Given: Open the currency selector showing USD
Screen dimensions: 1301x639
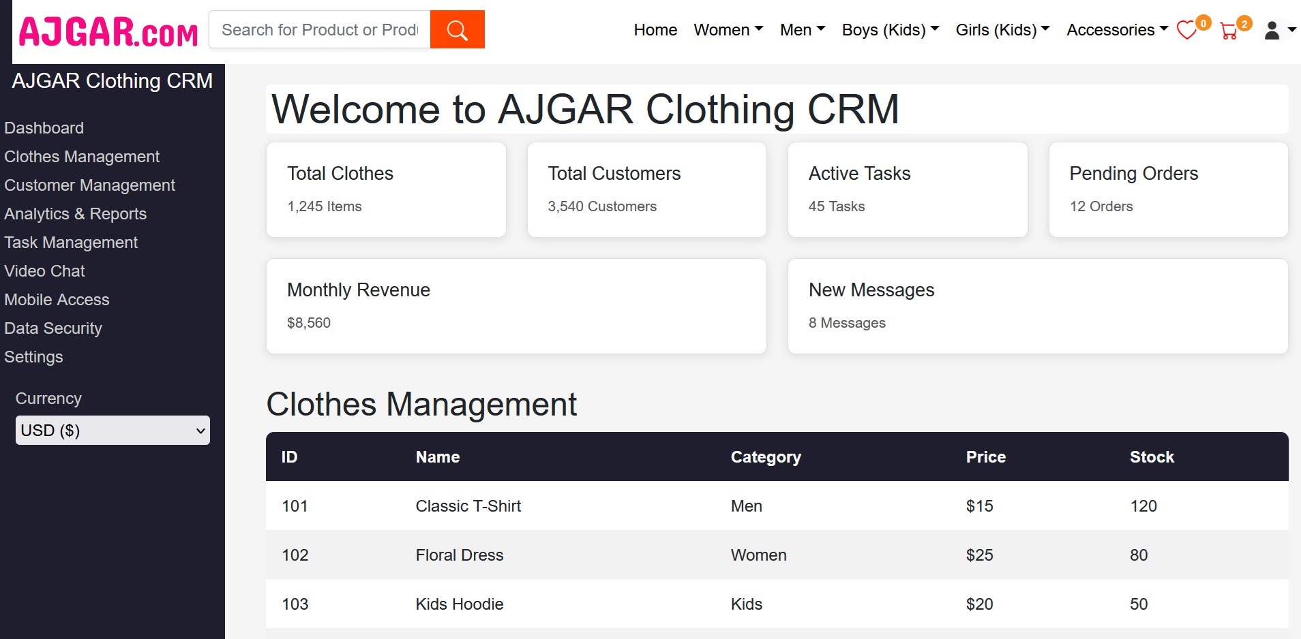Looking at the screenshot, I should pyautogui.click(x=112, y=431).
